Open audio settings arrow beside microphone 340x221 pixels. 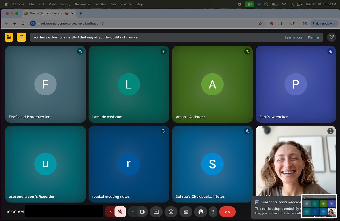point(110,212)
